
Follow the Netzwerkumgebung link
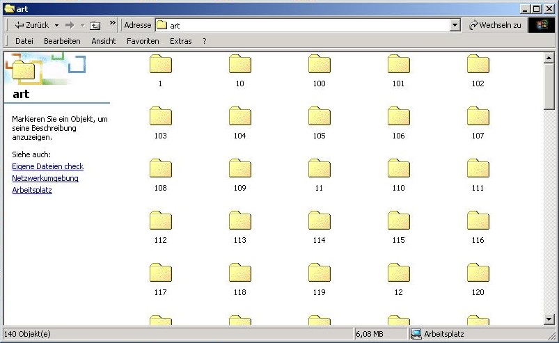[45, 178]
